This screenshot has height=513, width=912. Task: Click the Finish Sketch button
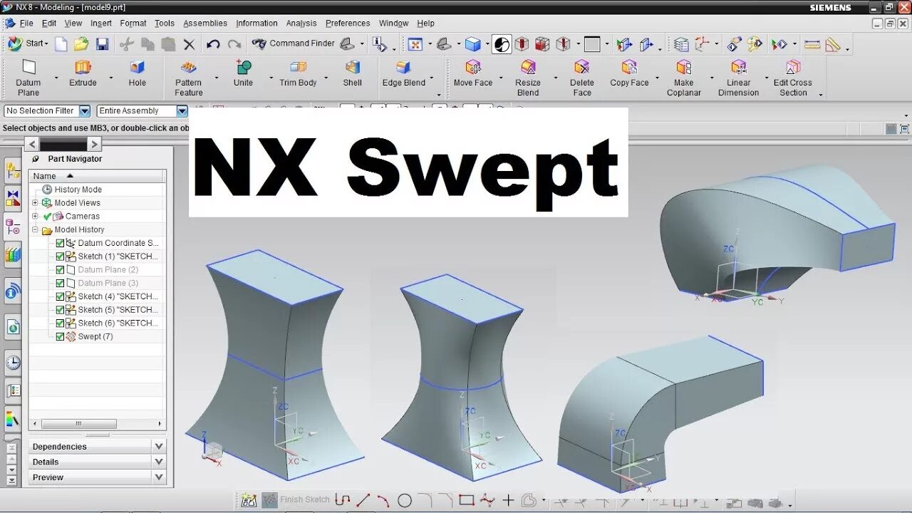pyautogui.click(x=296, y=499)
